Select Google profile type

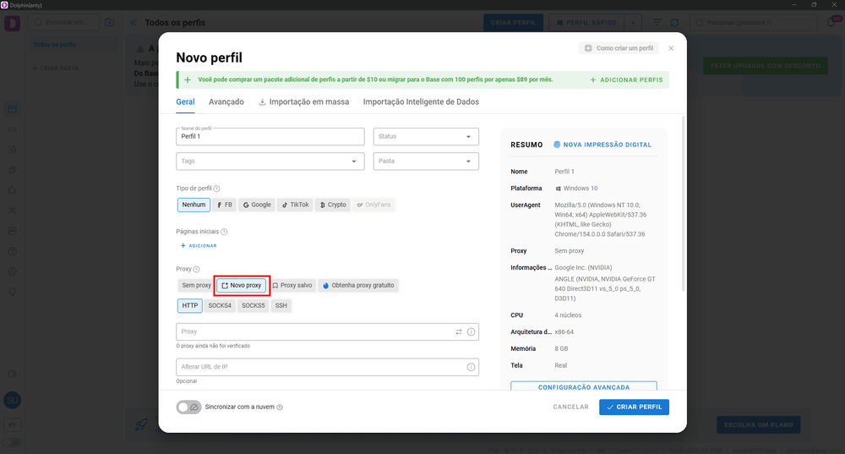click(257, 205)
